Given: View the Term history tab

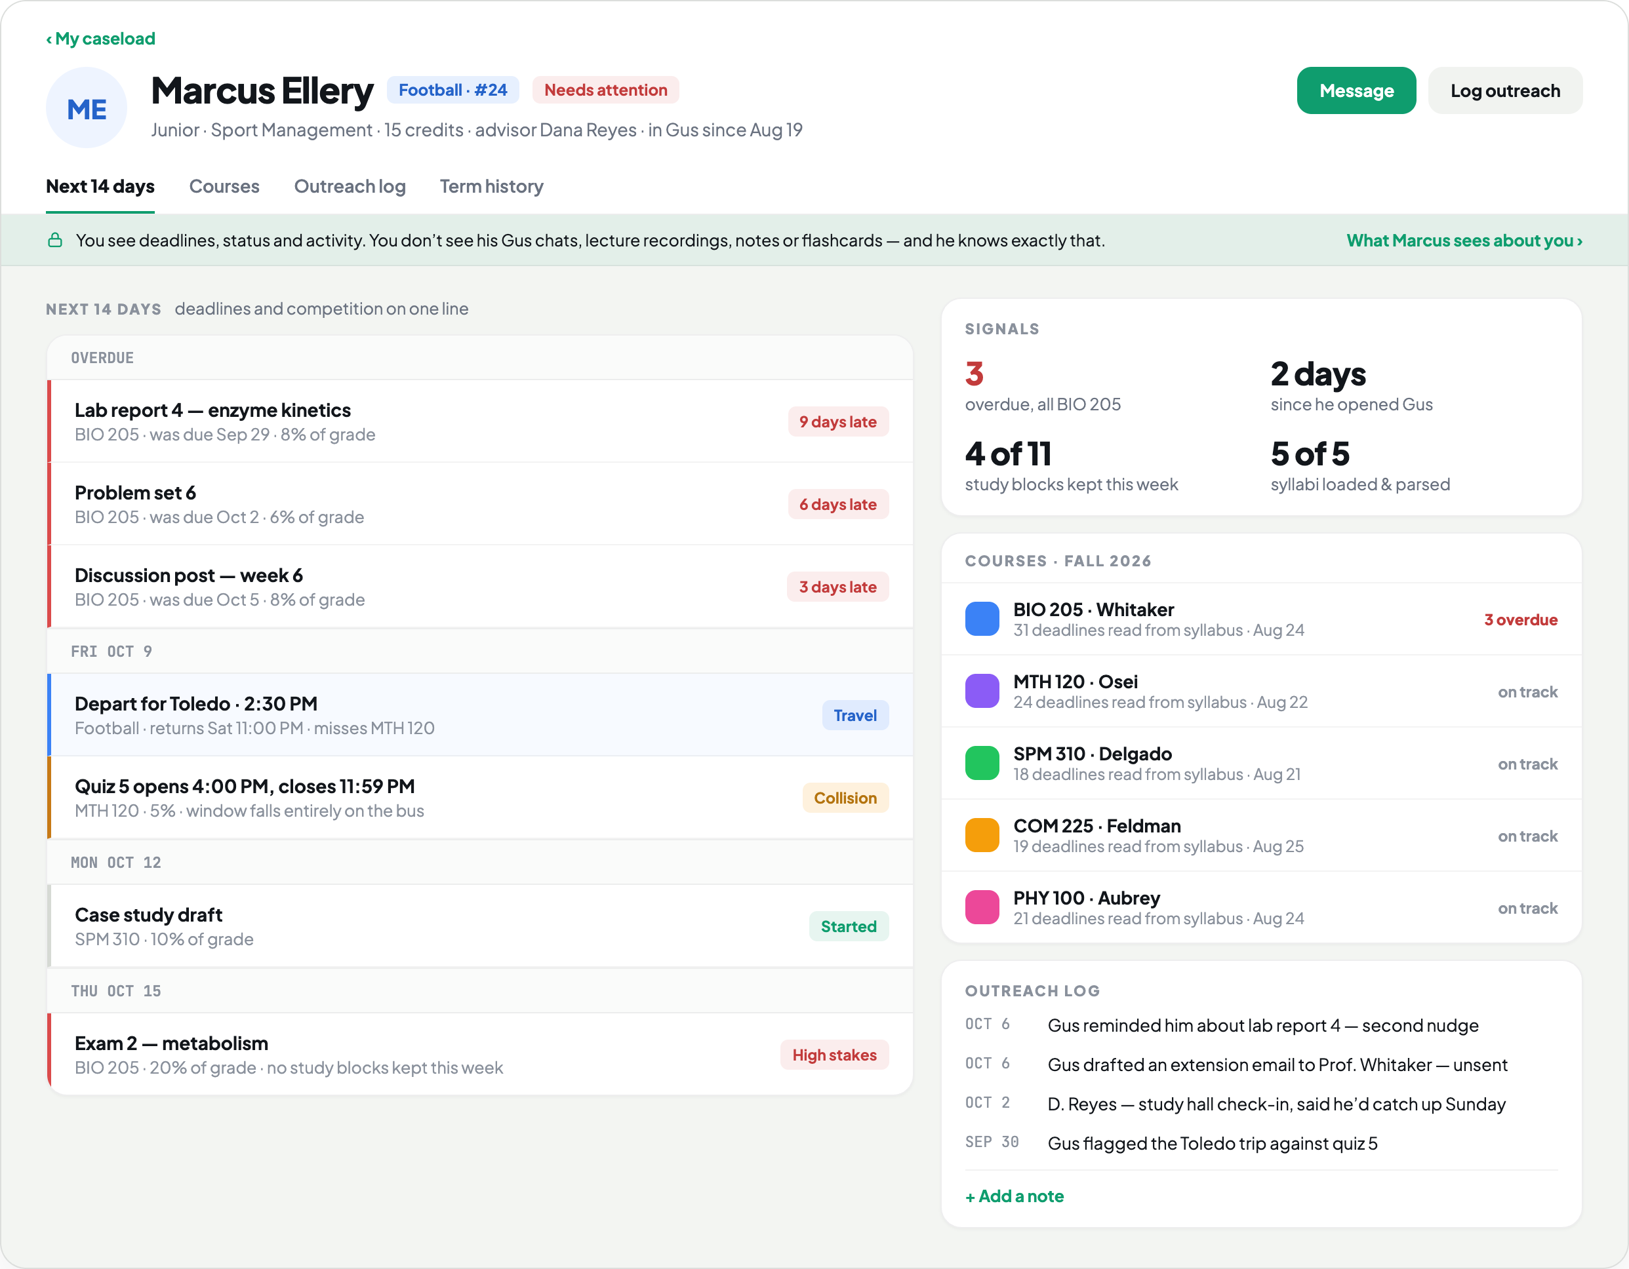Looking at the screenshot, I should [x=492, y=186].
